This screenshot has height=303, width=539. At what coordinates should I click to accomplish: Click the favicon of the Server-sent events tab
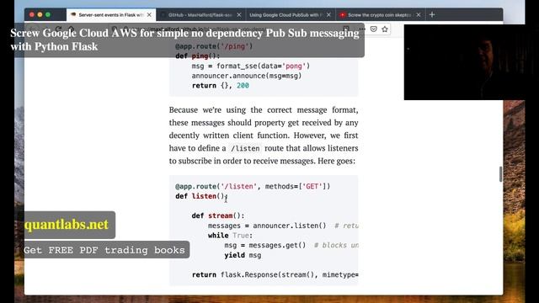pyautogui.click(x=73, y=15)
